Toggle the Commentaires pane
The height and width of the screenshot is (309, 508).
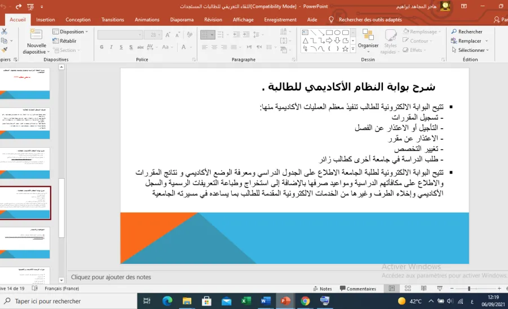(357, 289)
